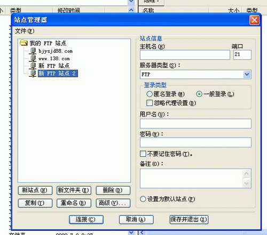The height and width of the screenshot is (235, 267).
Task: Click the local pane scrollbar up arrow
Action: pos(131,10)
